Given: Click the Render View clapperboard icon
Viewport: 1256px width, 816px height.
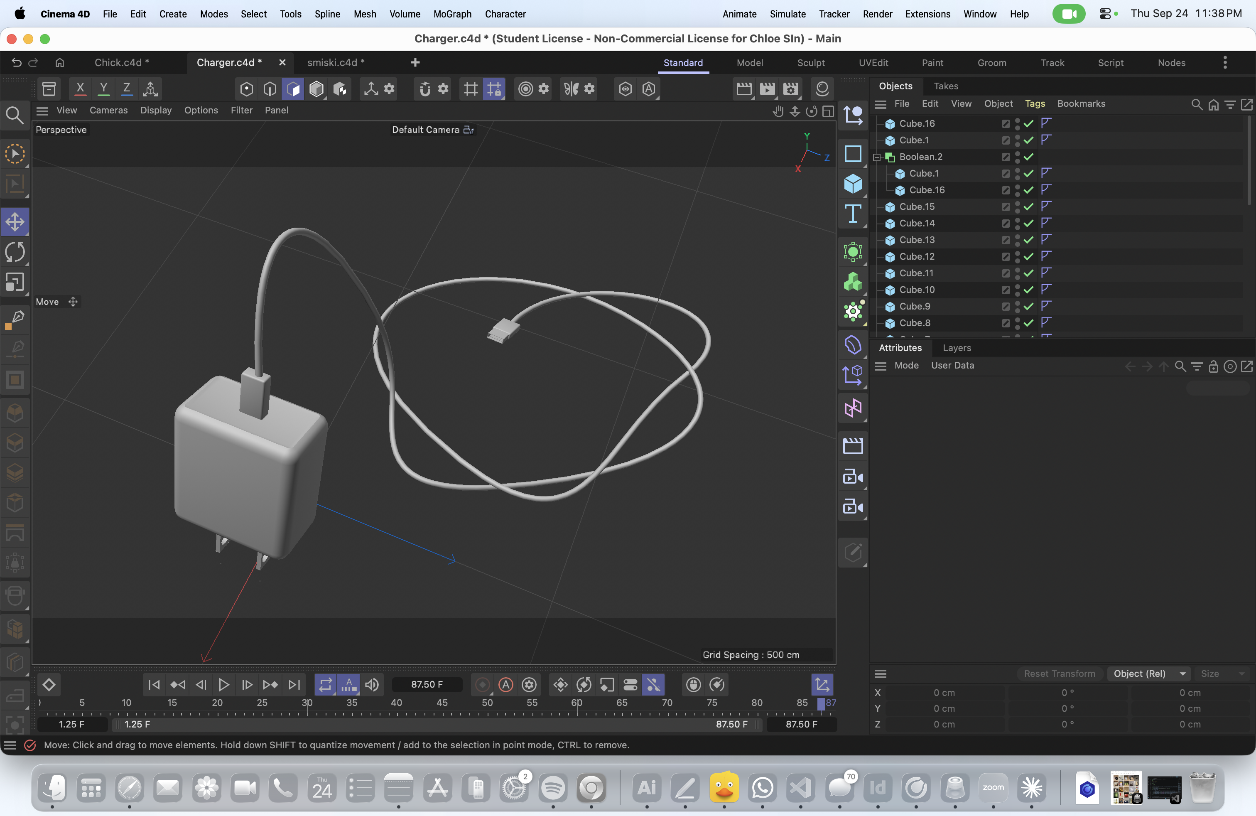Looking at the screenshot, I should click(744, 88).
